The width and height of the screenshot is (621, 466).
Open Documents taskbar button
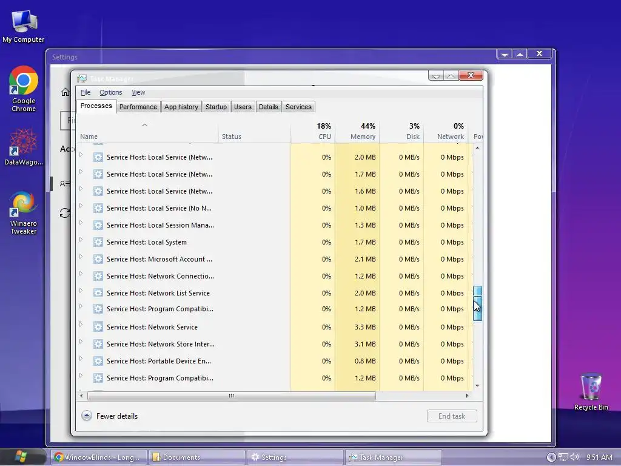click(197, 458)
